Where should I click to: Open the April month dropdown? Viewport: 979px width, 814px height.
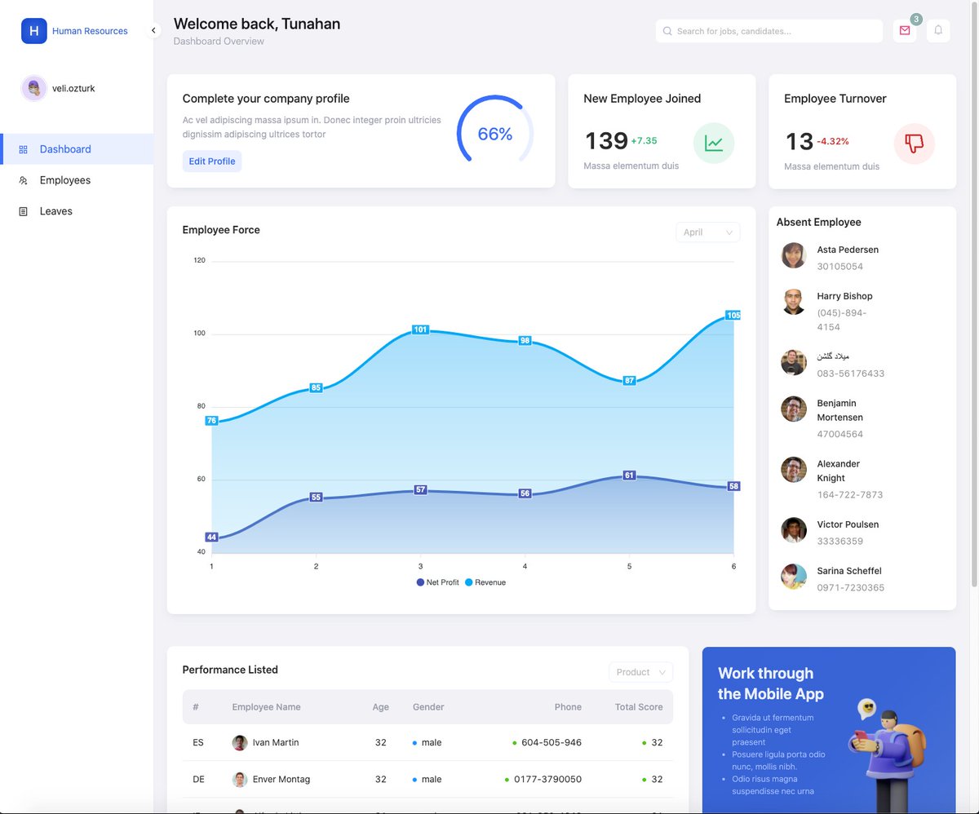pos(707,232)
